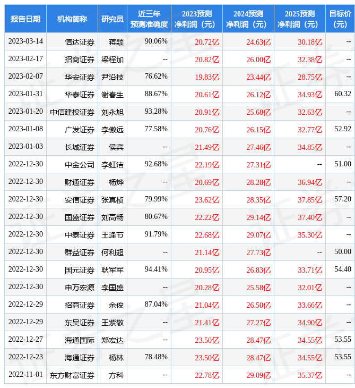Click the 27.46亿 forecast value

click(x=258, y=147)
